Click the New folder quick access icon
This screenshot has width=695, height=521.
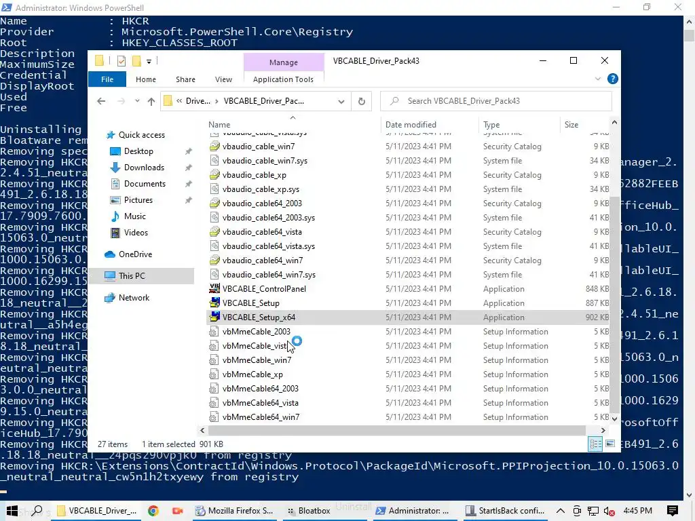tap(136, 61)
